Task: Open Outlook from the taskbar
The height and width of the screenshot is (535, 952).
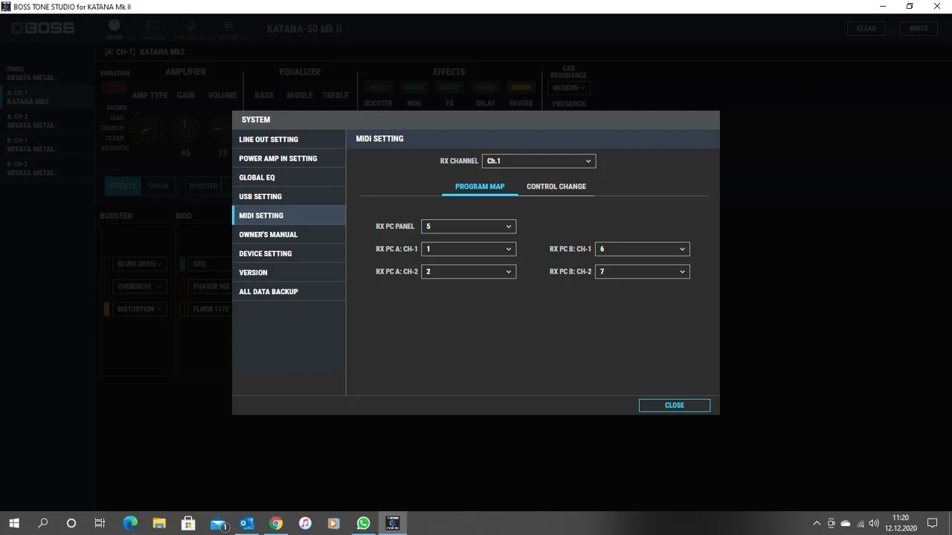Action: click(x=247, y=523)
